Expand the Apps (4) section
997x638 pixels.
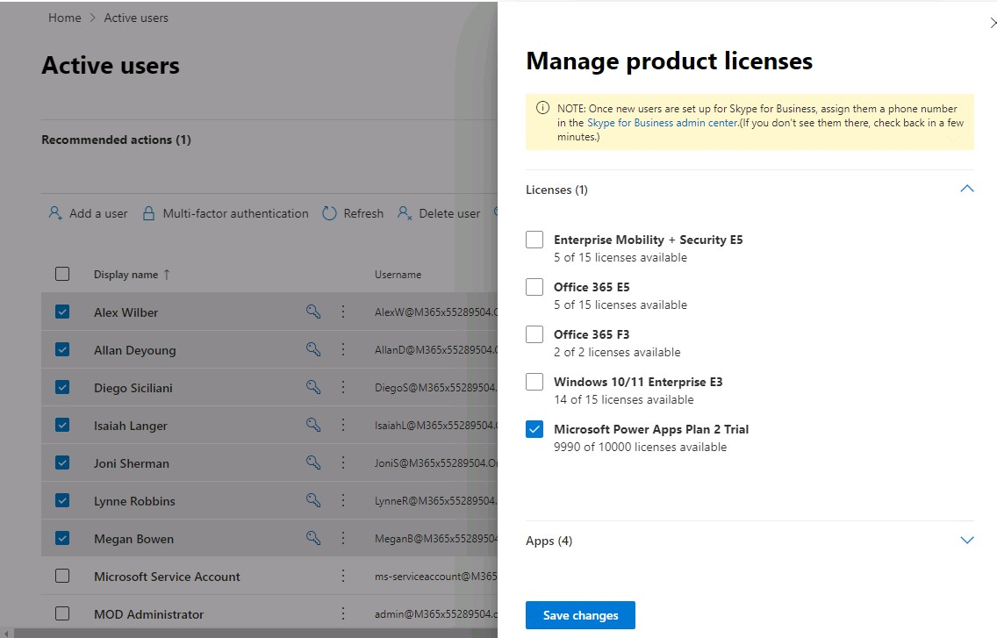pyautogui.click(x=966, y=540)
